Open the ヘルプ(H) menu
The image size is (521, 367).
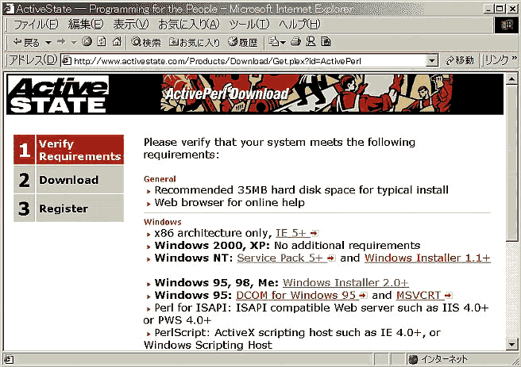pyautogui.click(x=299, y=25)
